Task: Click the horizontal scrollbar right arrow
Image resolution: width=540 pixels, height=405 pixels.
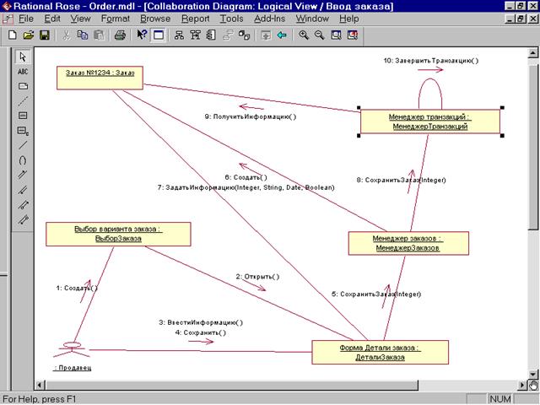Action: click(523, 385)
